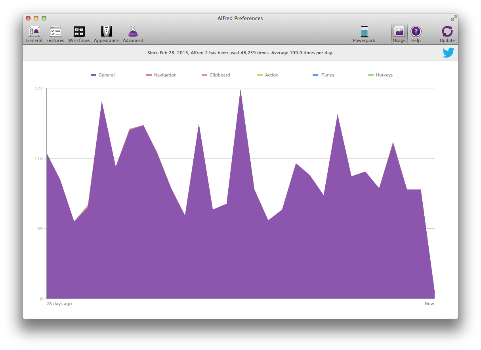
Task: Open the Help pane
Action: [x=416, y=34]
